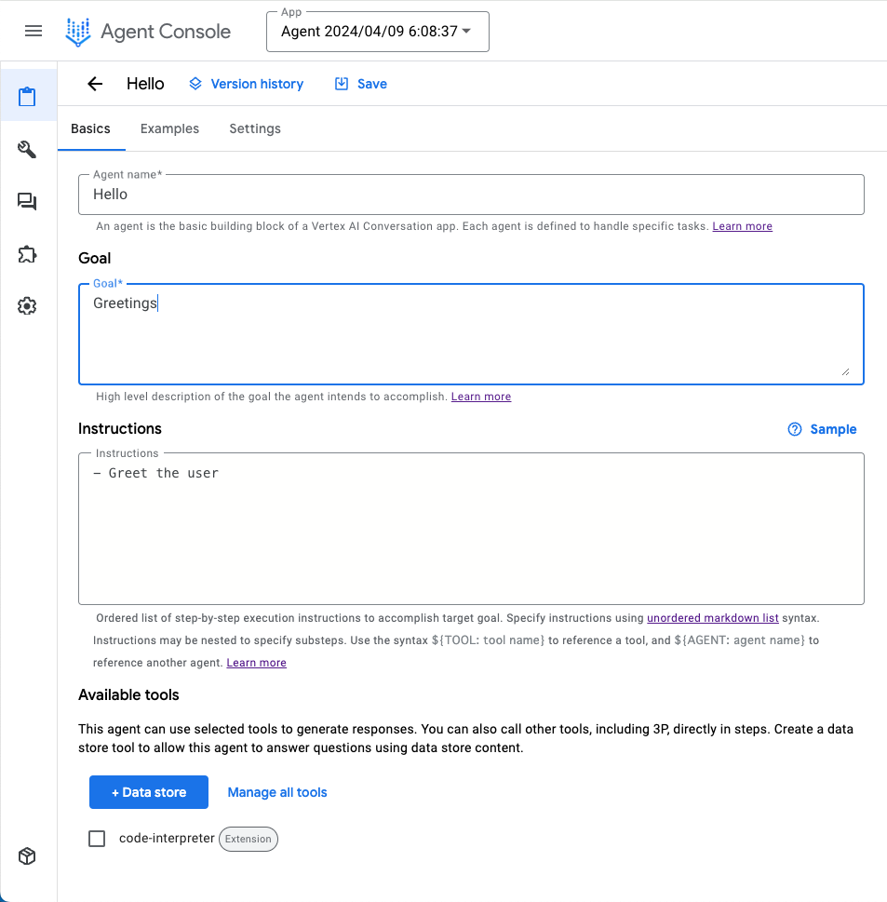Switch to the Settings tab
This screenshot has height=902, width=887.
point(254,128)
